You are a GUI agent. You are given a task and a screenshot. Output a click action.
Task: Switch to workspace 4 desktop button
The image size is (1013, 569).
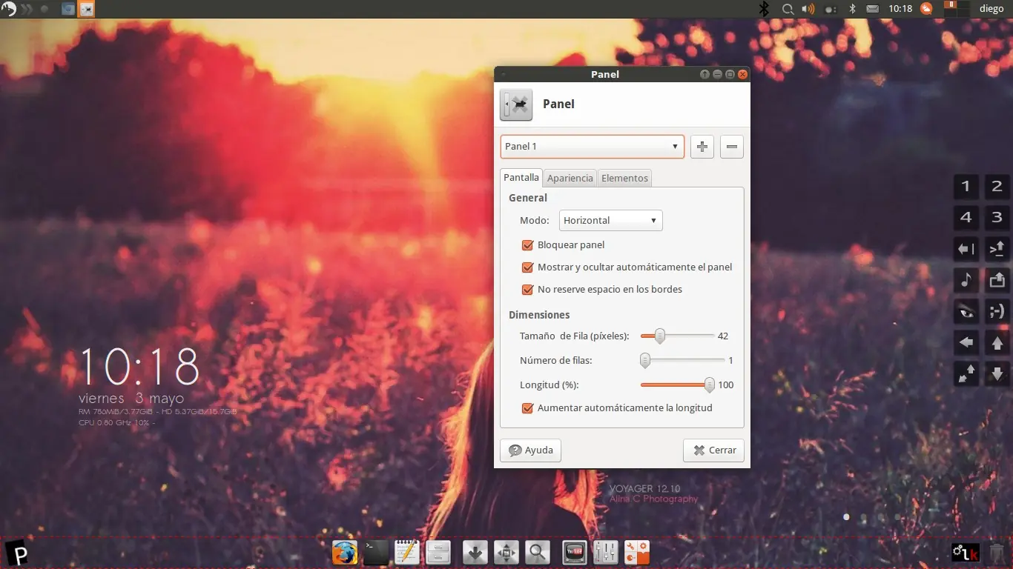[966, 218]
